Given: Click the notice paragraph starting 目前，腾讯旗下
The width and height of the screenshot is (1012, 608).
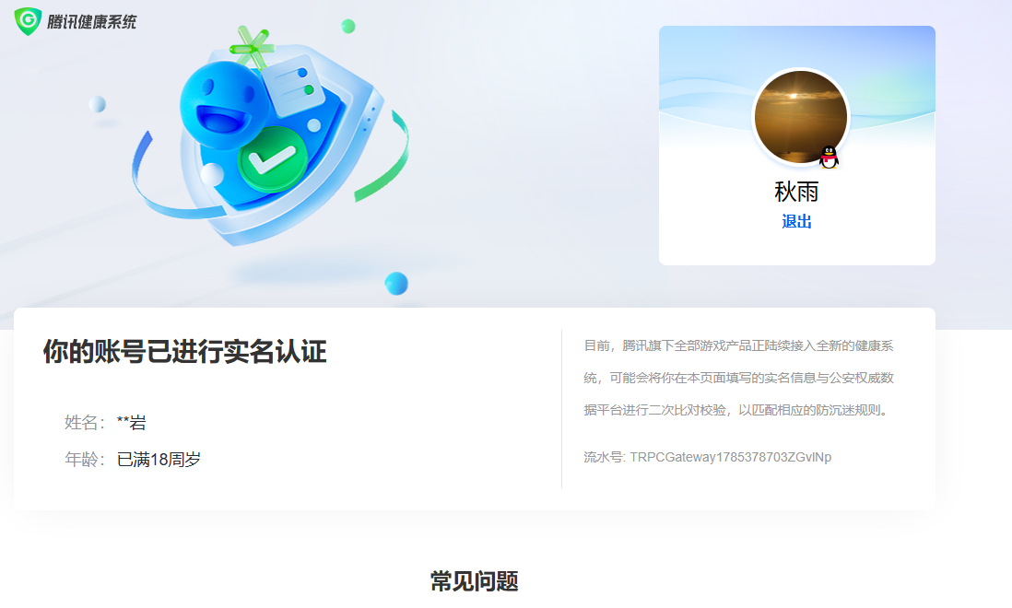Looking at the screenshot, I should click(x=739, y=378).
